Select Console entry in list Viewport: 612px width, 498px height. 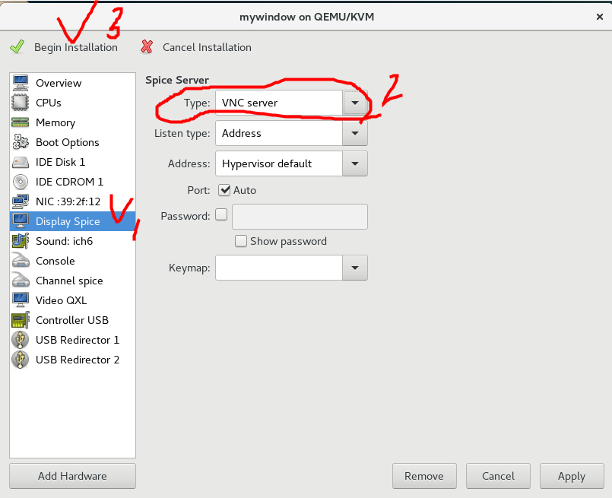72,261
